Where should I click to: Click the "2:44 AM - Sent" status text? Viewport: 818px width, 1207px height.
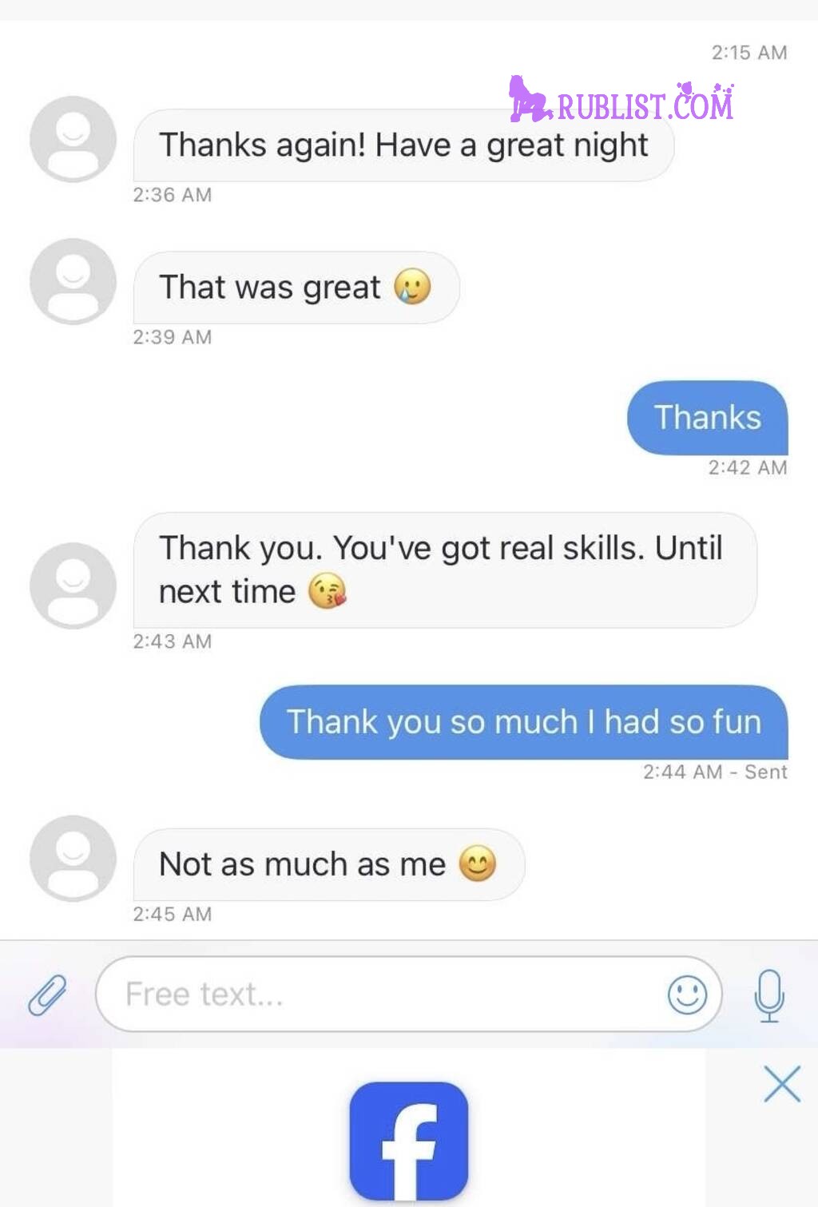[715, 772]
